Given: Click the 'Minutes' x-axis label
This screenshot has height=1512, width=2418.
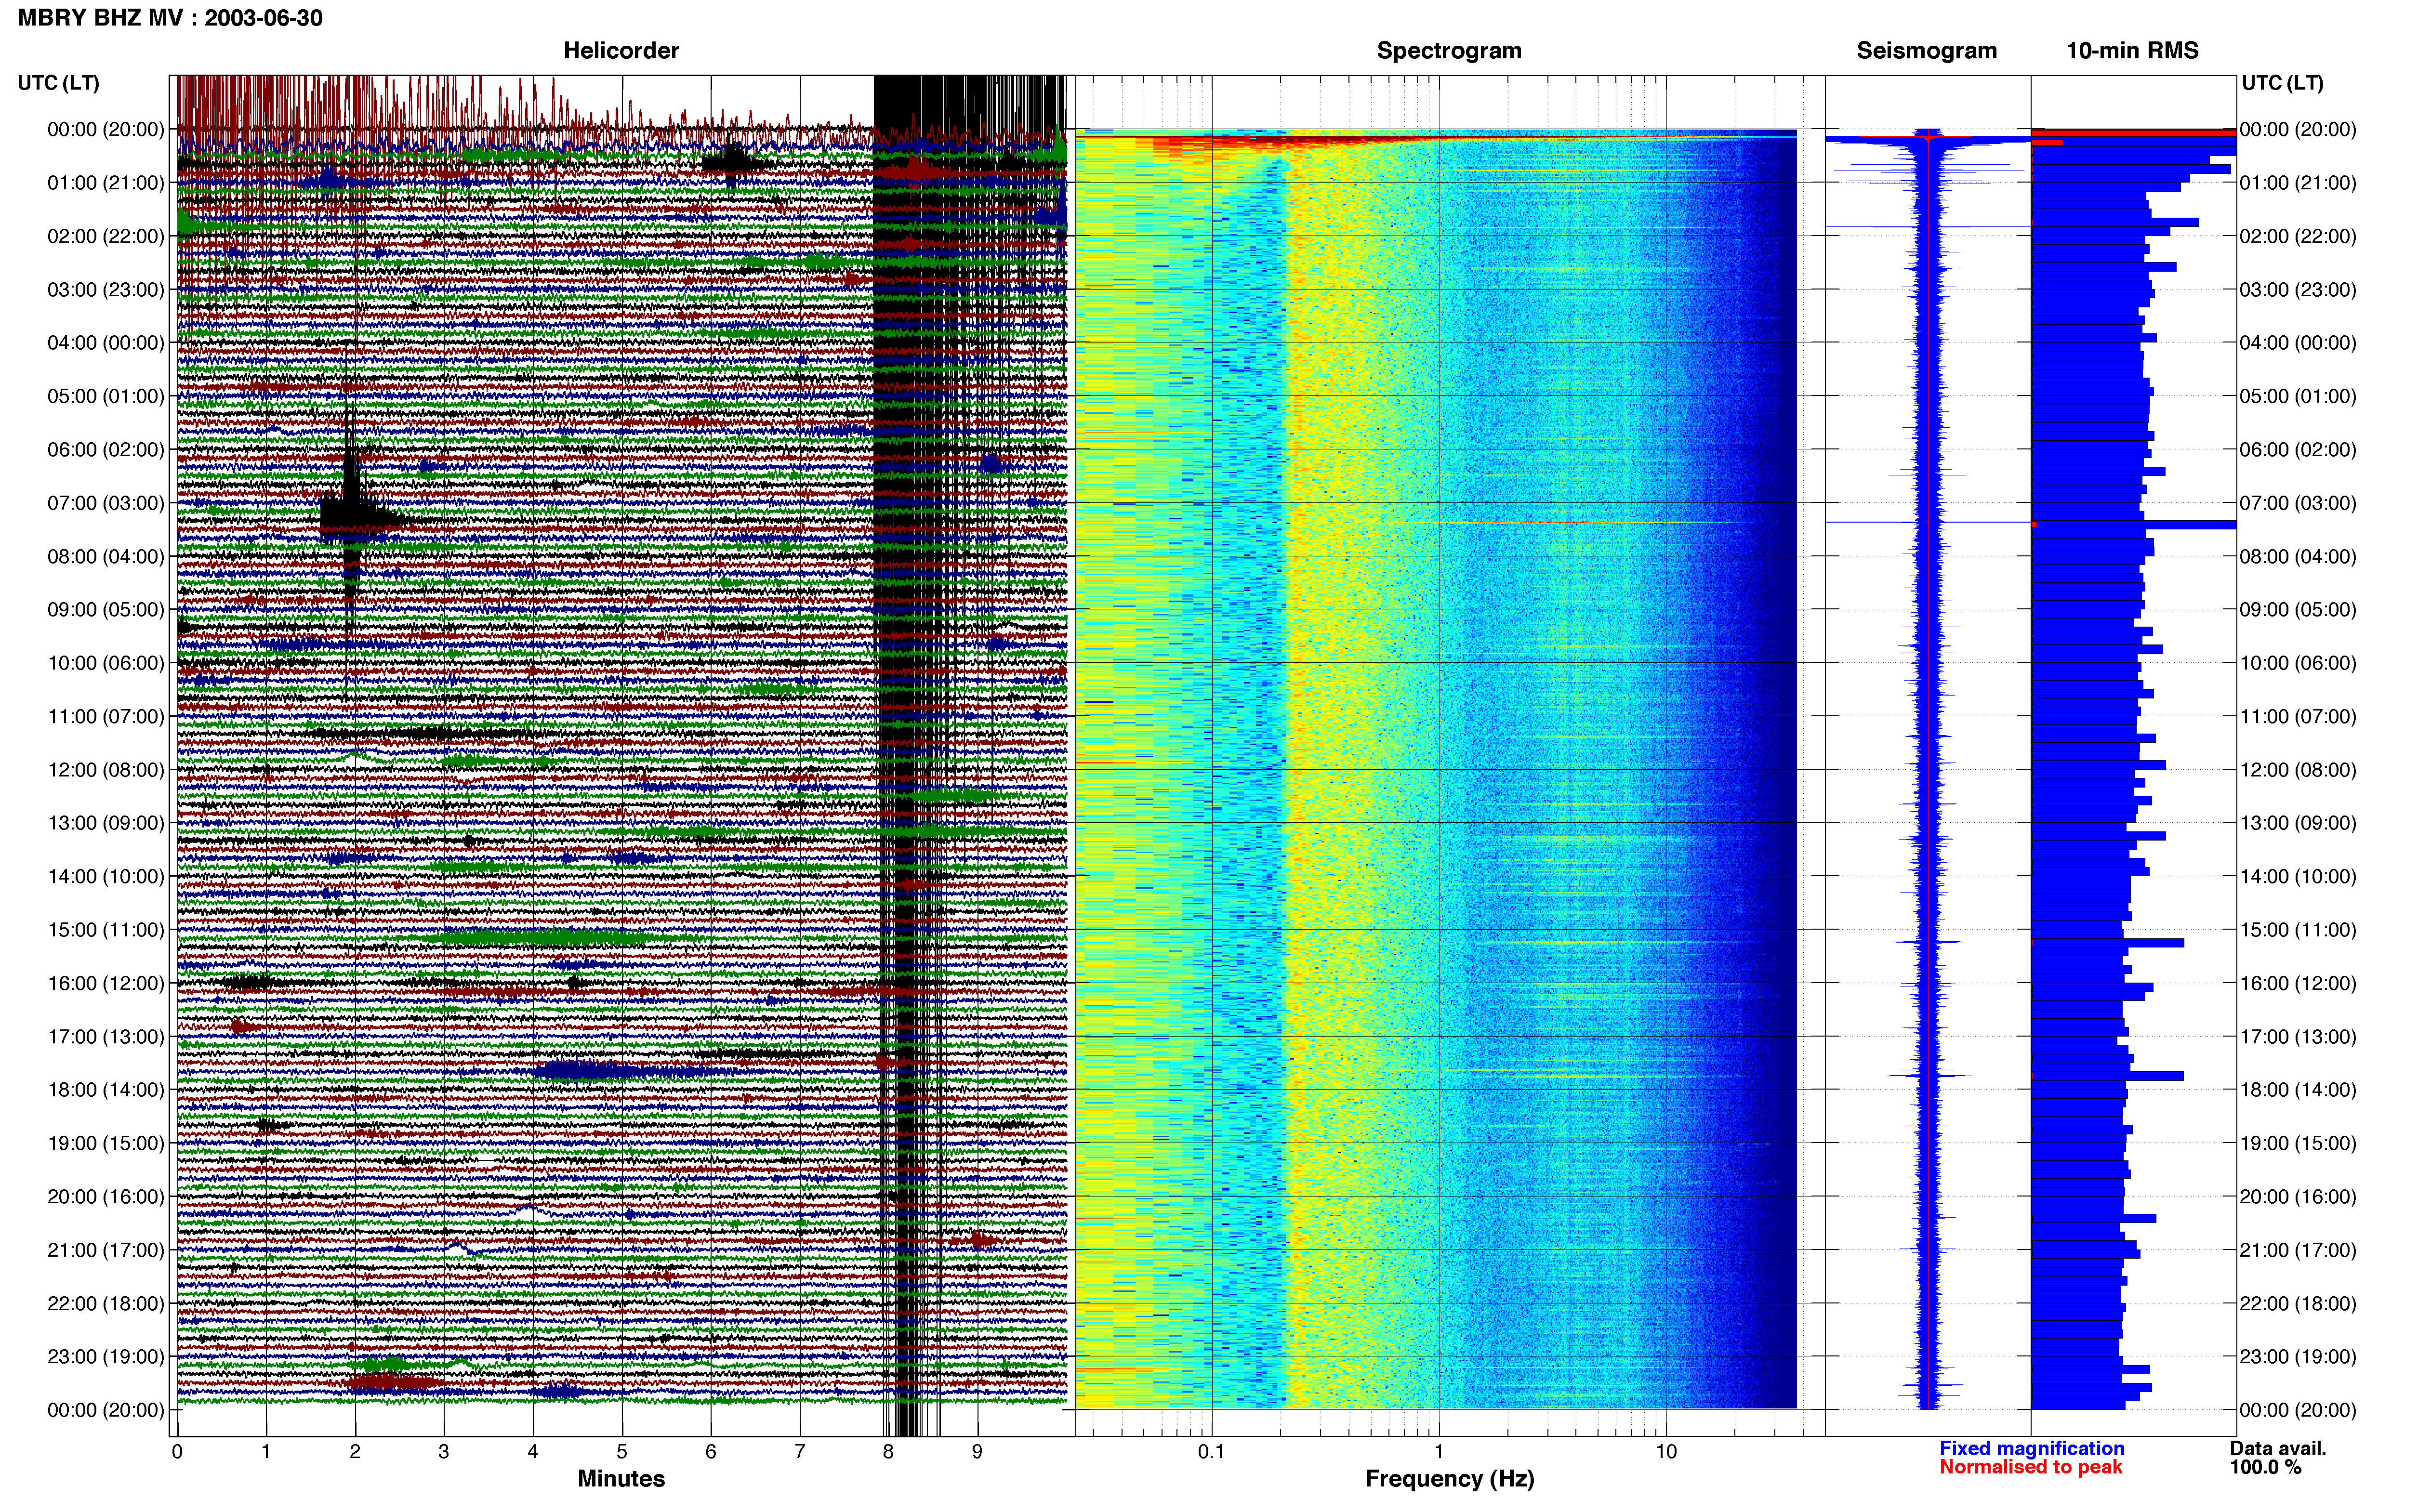Looking at the screenshot, I should [x=621, y=1479].
